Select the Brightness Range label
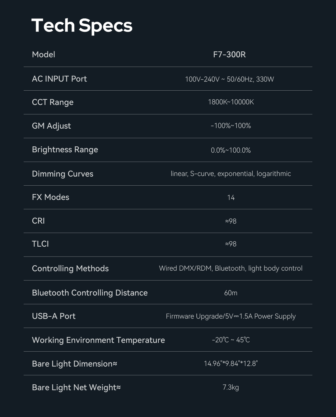Image resolution: width=336 pixels, height=417 pixels. 65,149
